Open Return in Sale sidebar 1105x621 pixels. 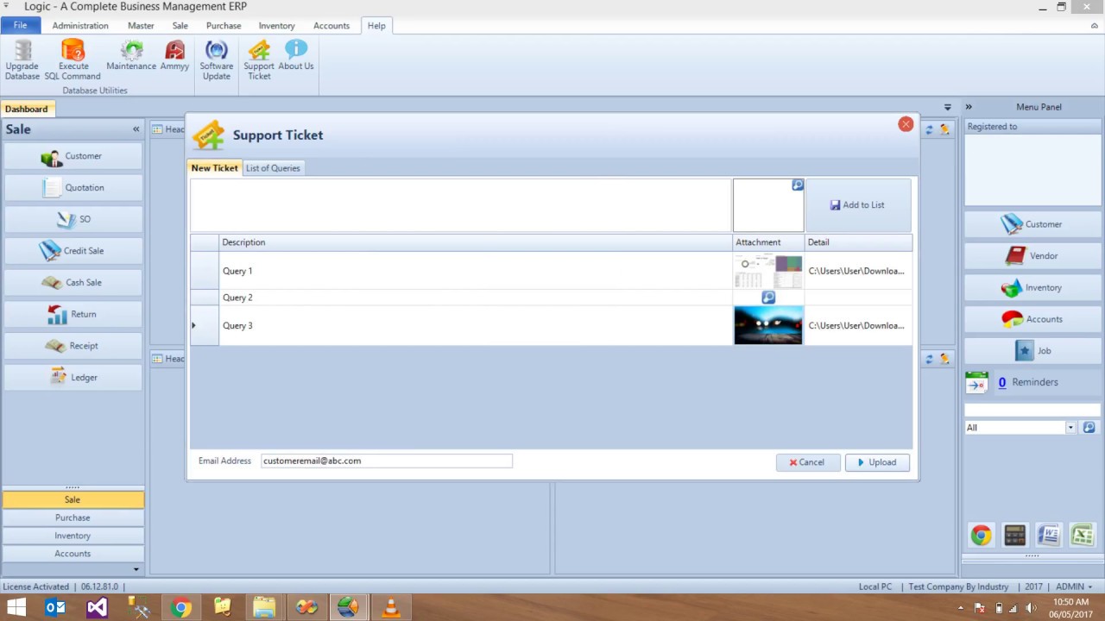[x=73, y=314]
